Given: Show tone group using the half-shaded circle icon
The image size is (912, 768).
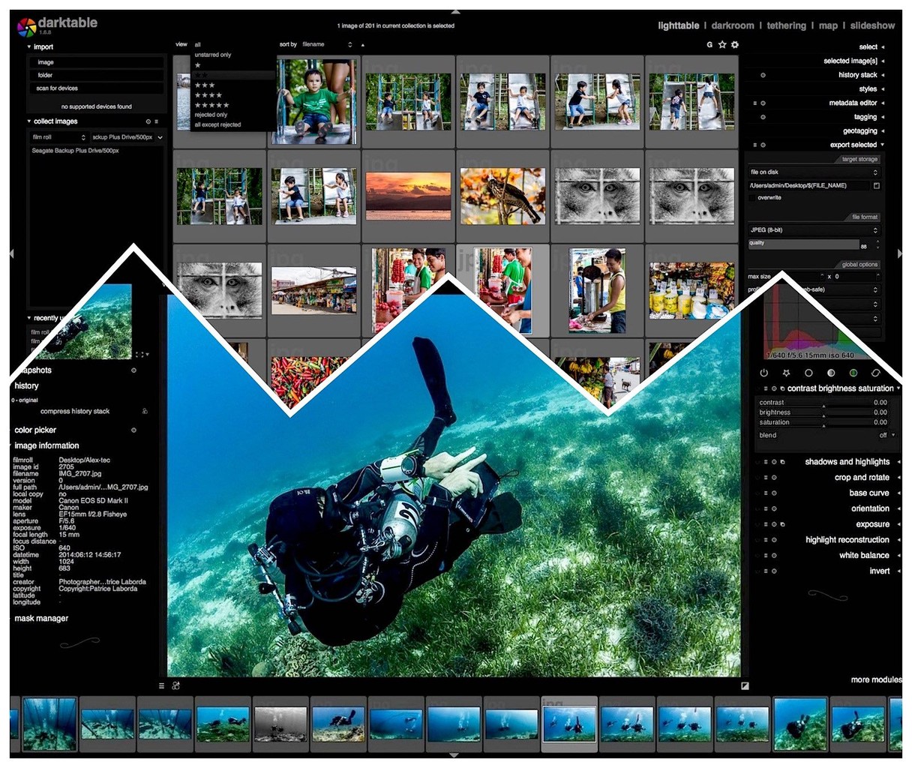Looking at the screenshot, I should pyautogui.click(x=831, y=373).
